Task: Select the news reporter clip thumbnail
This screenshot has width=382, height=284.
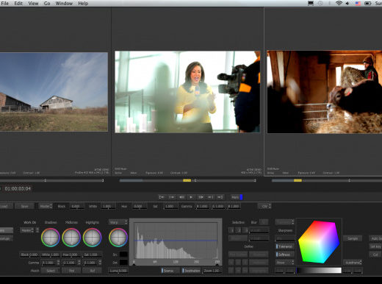Action: [187, 92]
